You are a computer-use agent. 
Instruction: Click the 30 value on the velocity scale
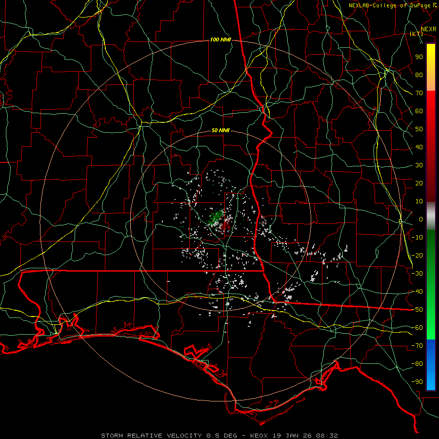coord(419,165)
